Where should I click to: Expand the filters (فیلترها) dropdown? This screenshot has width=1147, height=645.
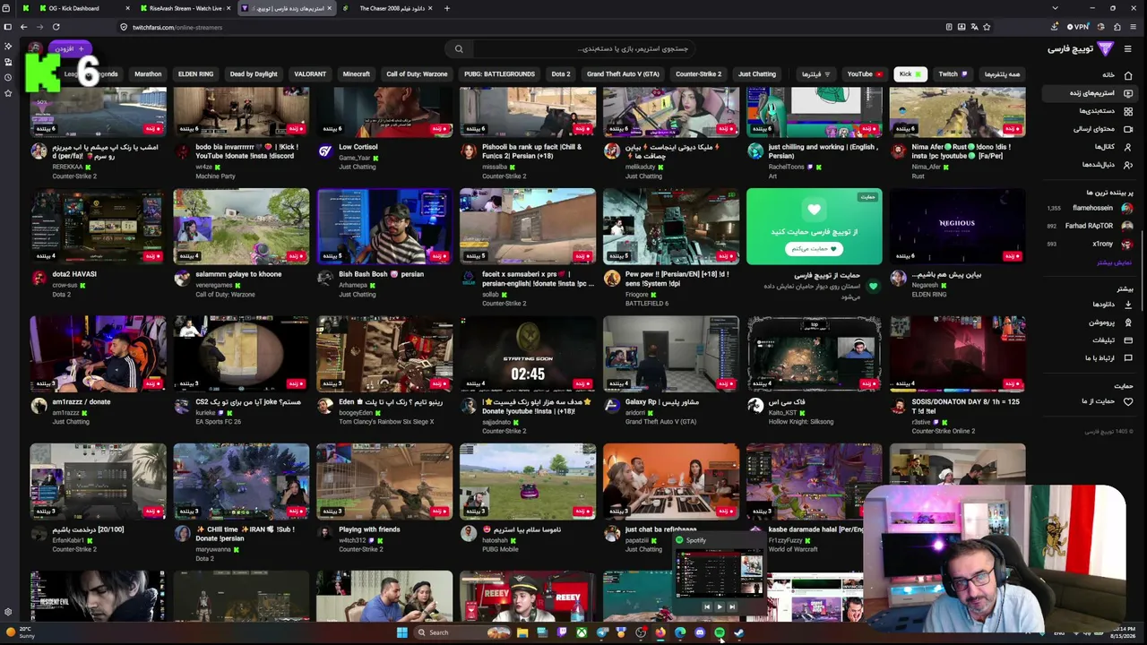(815, 74)
